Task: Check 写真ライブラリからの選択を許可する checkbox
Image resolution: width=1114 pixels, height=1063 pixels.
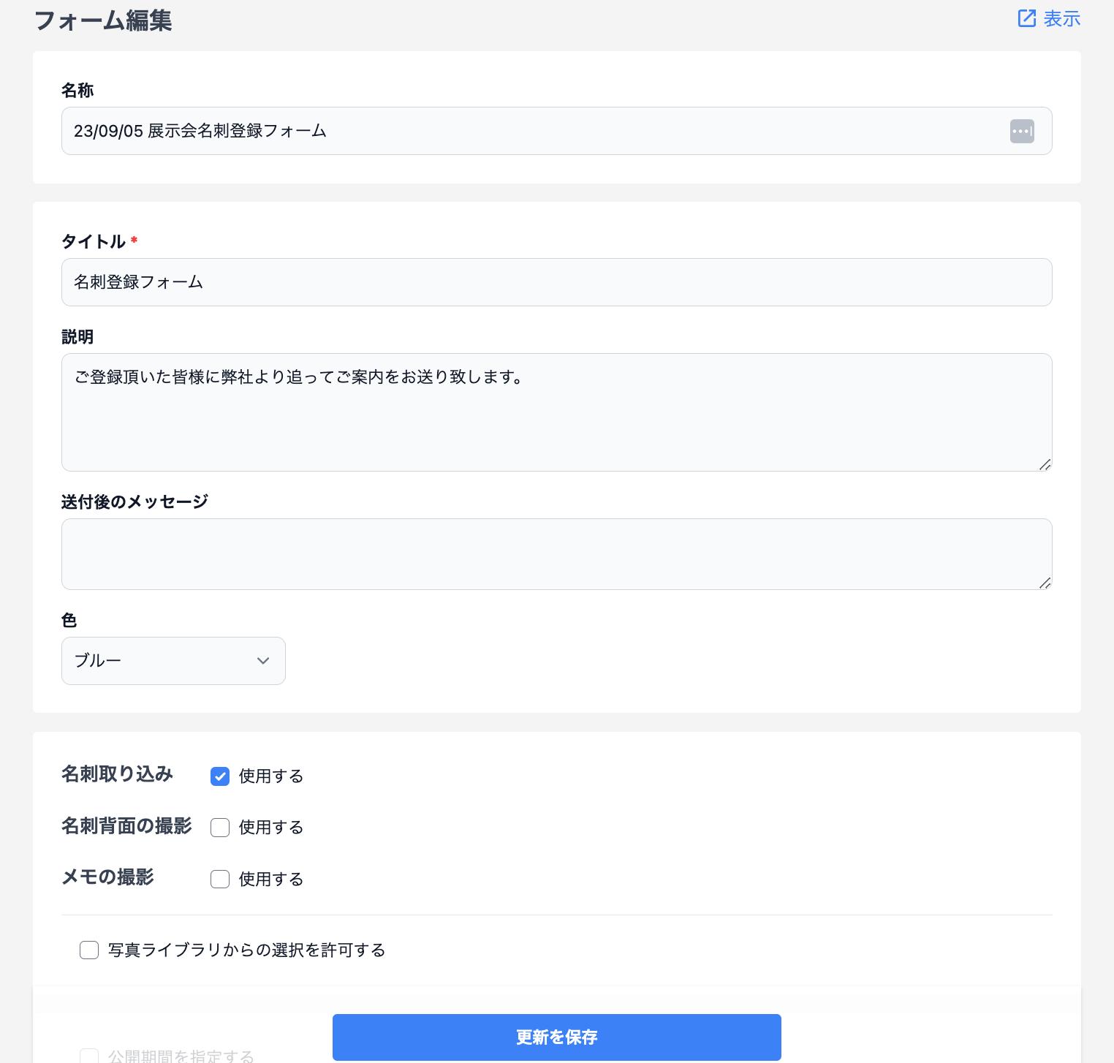Action: [89, 950]
